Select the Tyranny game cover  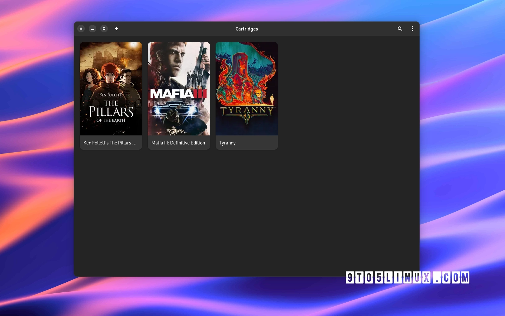coord(246,89)
